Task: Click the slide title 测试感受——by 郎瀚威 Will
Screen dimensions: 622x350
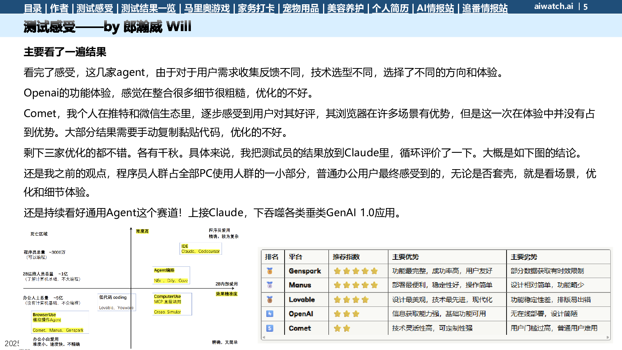Action: (x=107, y=26)
